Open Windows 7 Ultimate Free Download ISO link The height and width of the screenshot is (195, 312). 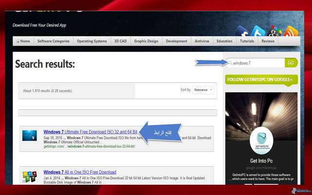point(90,132)
